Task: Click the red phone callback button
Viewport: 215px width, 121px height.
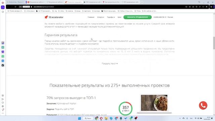Action: tap(203, 105)
